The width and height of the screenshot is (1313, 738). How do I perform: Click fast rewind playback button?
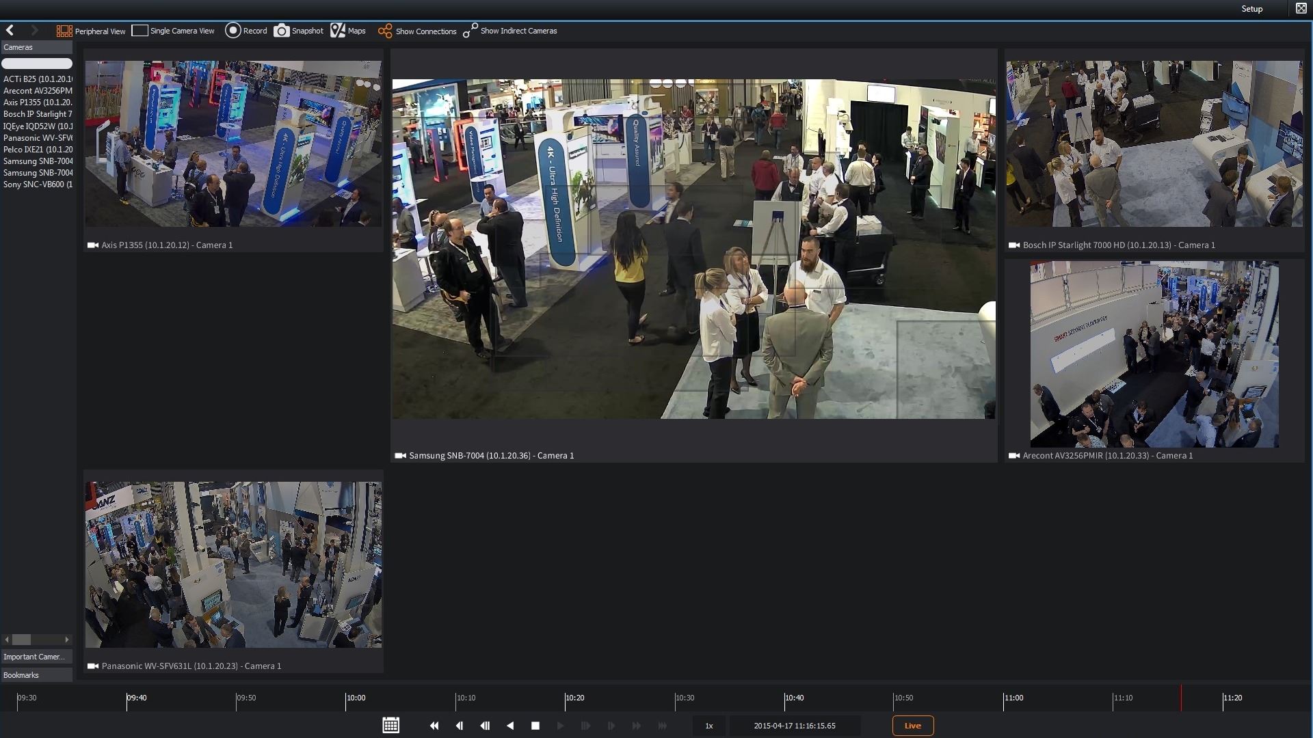434,726
